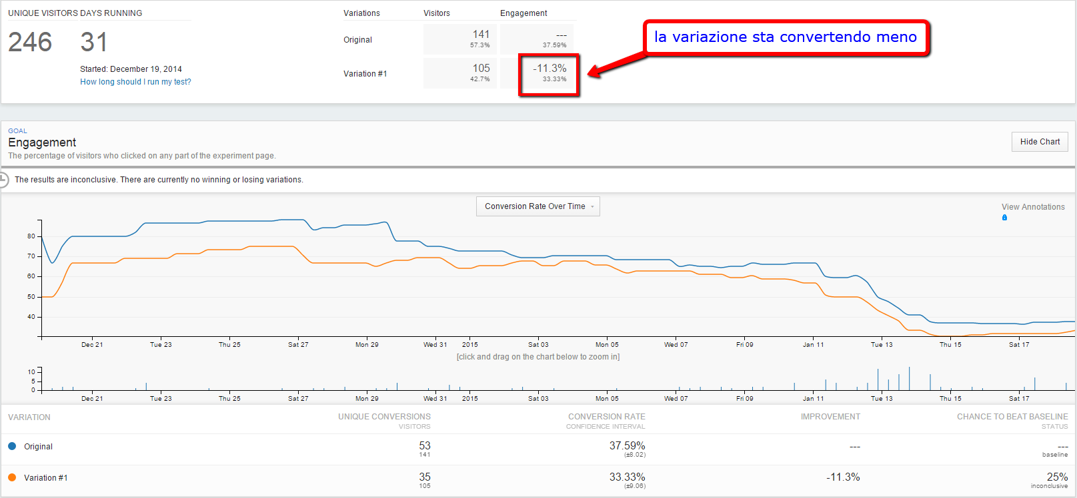
Task: Click the red Italian annotation callout text
Action: [x=785, y=37]
